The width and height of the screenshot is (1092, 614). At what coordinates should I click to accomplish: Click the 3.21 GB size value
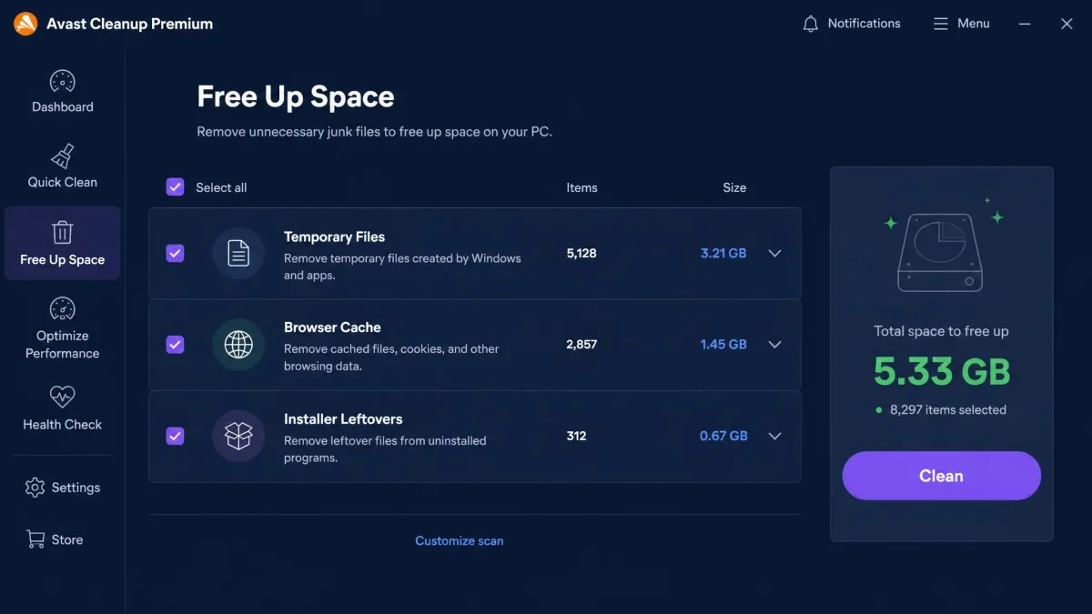pos(723,253)
